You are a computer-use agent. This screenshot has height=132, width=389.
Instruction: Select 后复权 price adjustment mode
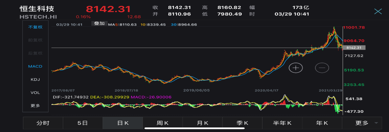click(35, 53)
